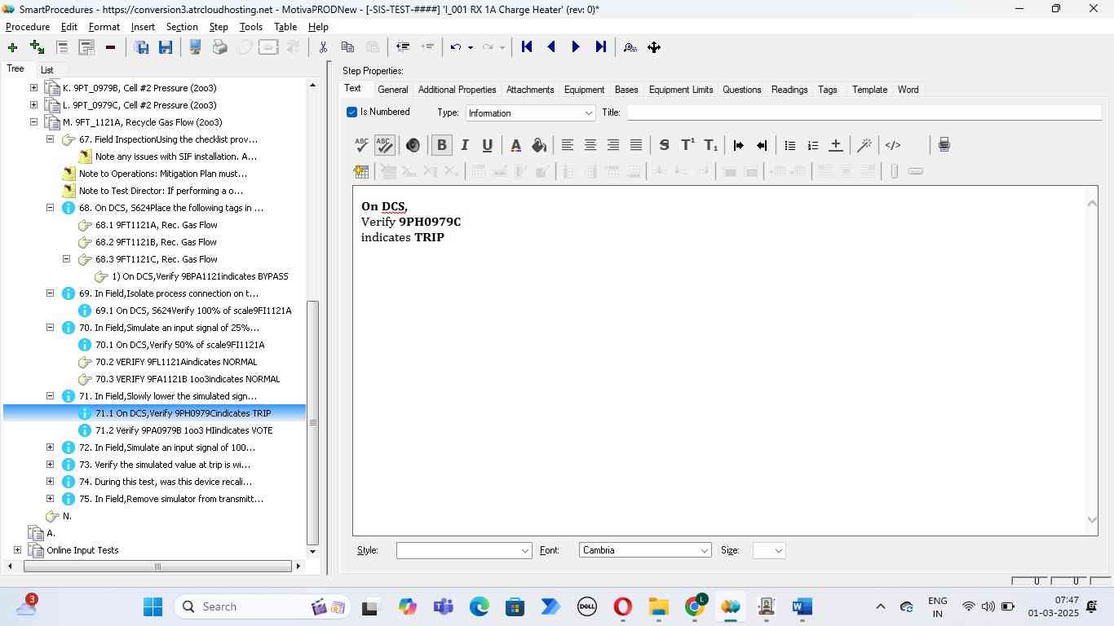This screenshot has width=1114, height=626.
Task: Switch to the Equipment Limits tab
Action: pos(681,90)
